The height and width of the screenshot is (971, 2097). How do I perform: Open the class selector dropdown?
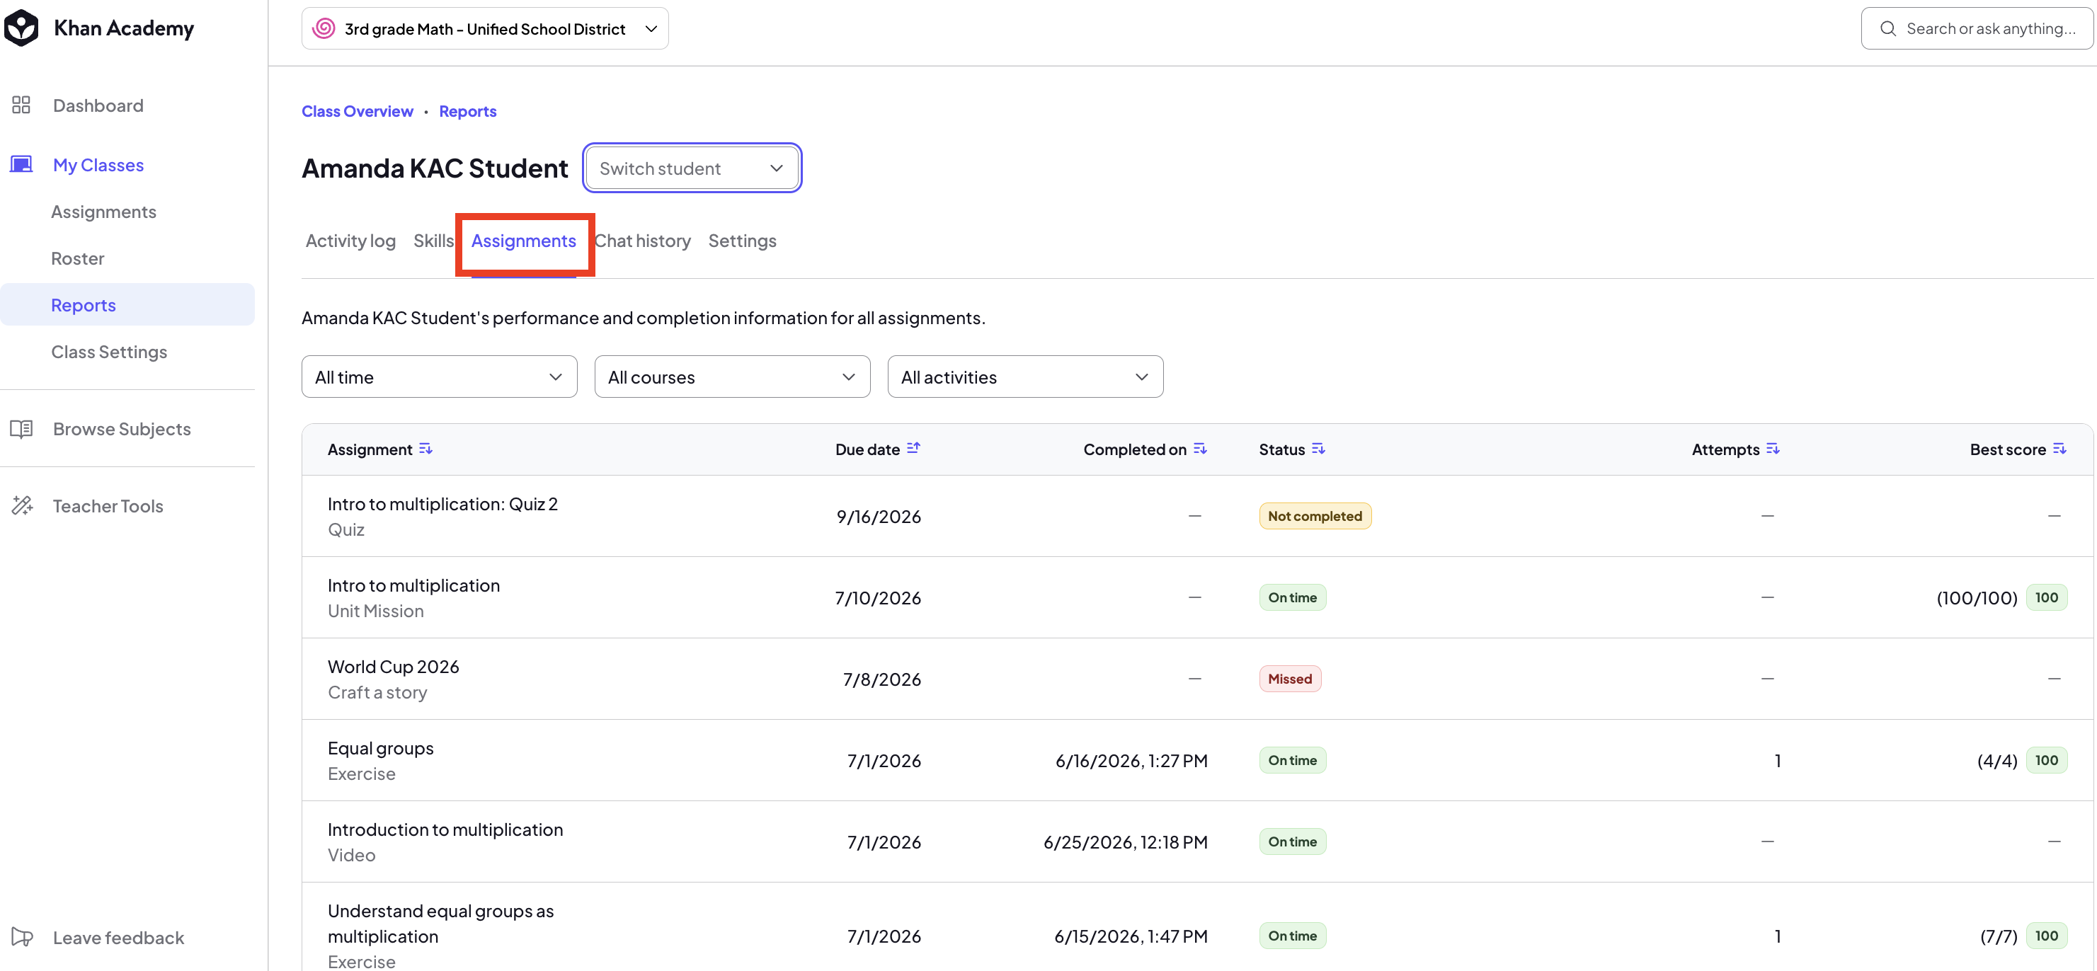pos(485,28)
